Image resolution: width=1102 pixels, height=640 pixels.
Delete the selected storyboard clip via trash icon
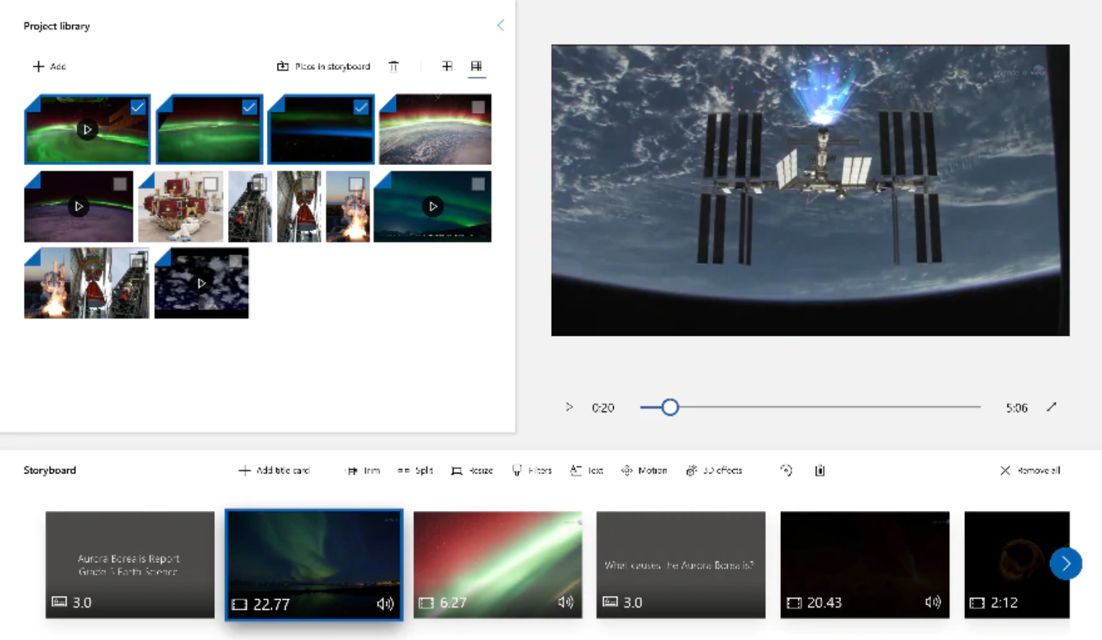point(820,471)
